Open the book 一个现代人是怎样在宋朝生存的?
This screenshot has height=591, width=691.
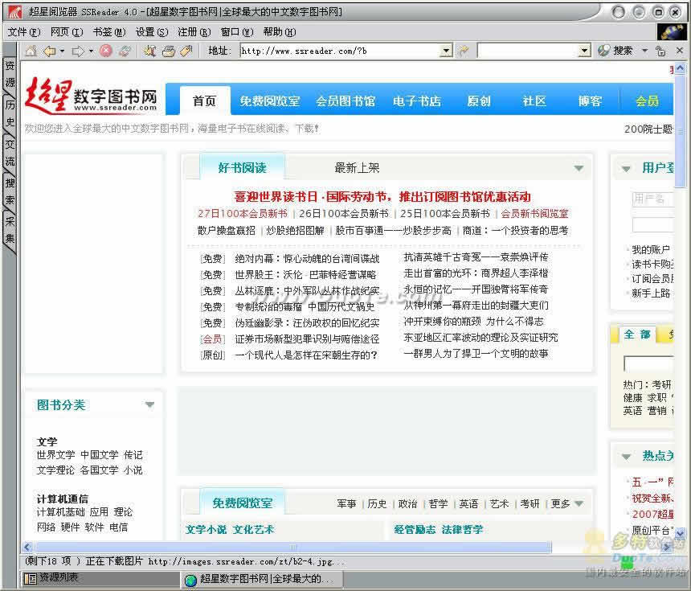[306, 355]
